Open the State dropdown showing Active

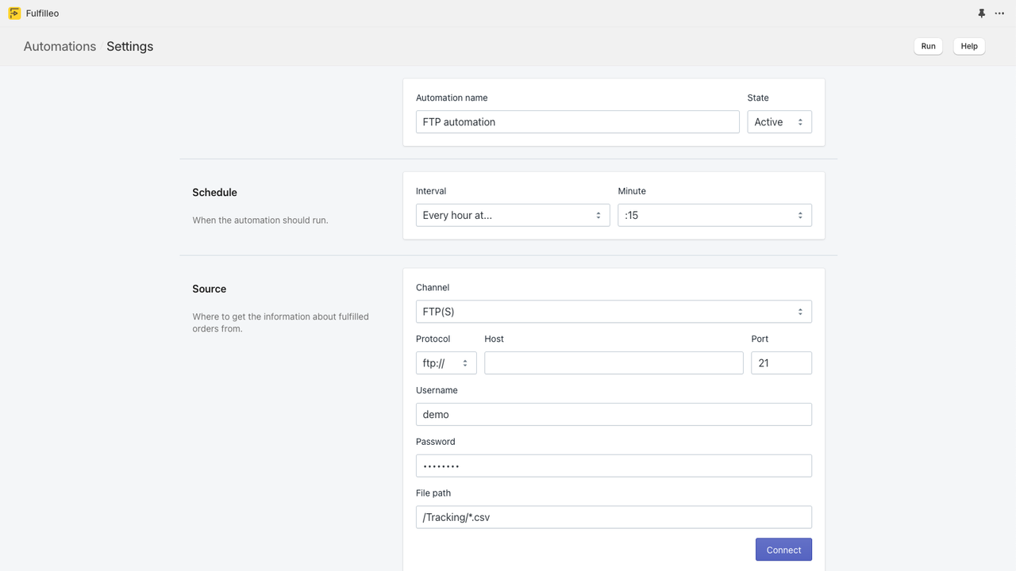pyautogui.click(x=779, y=121)
